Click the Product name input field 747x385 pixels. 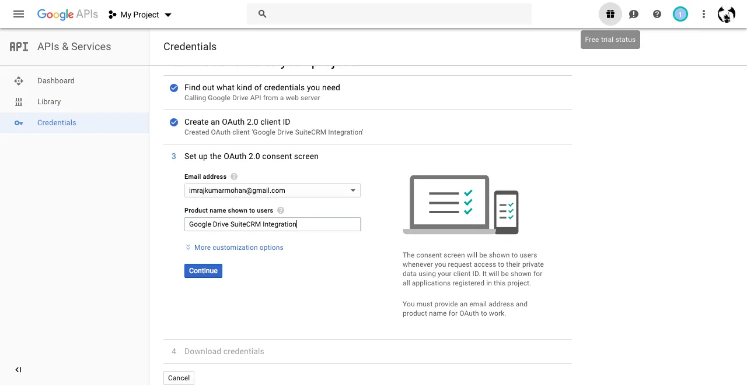(273, 224)
